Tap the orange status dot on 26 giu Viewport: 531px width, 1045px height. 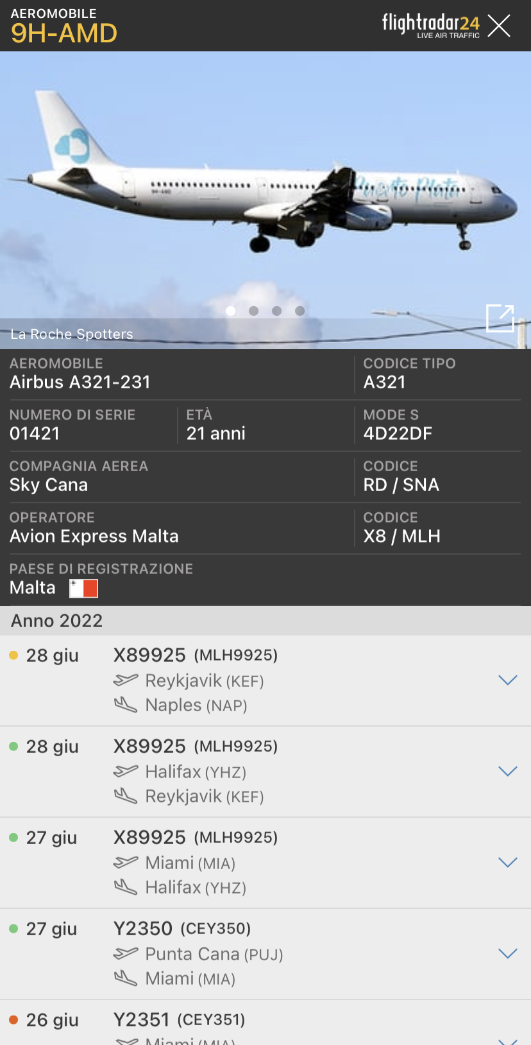click(x=13, y=1020)
